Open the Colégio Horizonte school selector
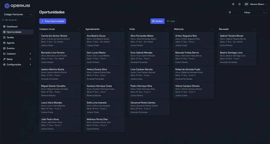270x144 pixels. tap(18, 14)
